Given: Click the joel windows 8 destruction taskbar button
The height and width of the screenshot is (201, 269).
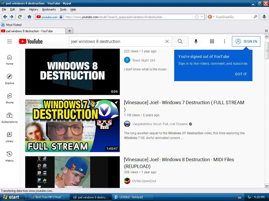Looking at the screenshot, I should [91, 197].
